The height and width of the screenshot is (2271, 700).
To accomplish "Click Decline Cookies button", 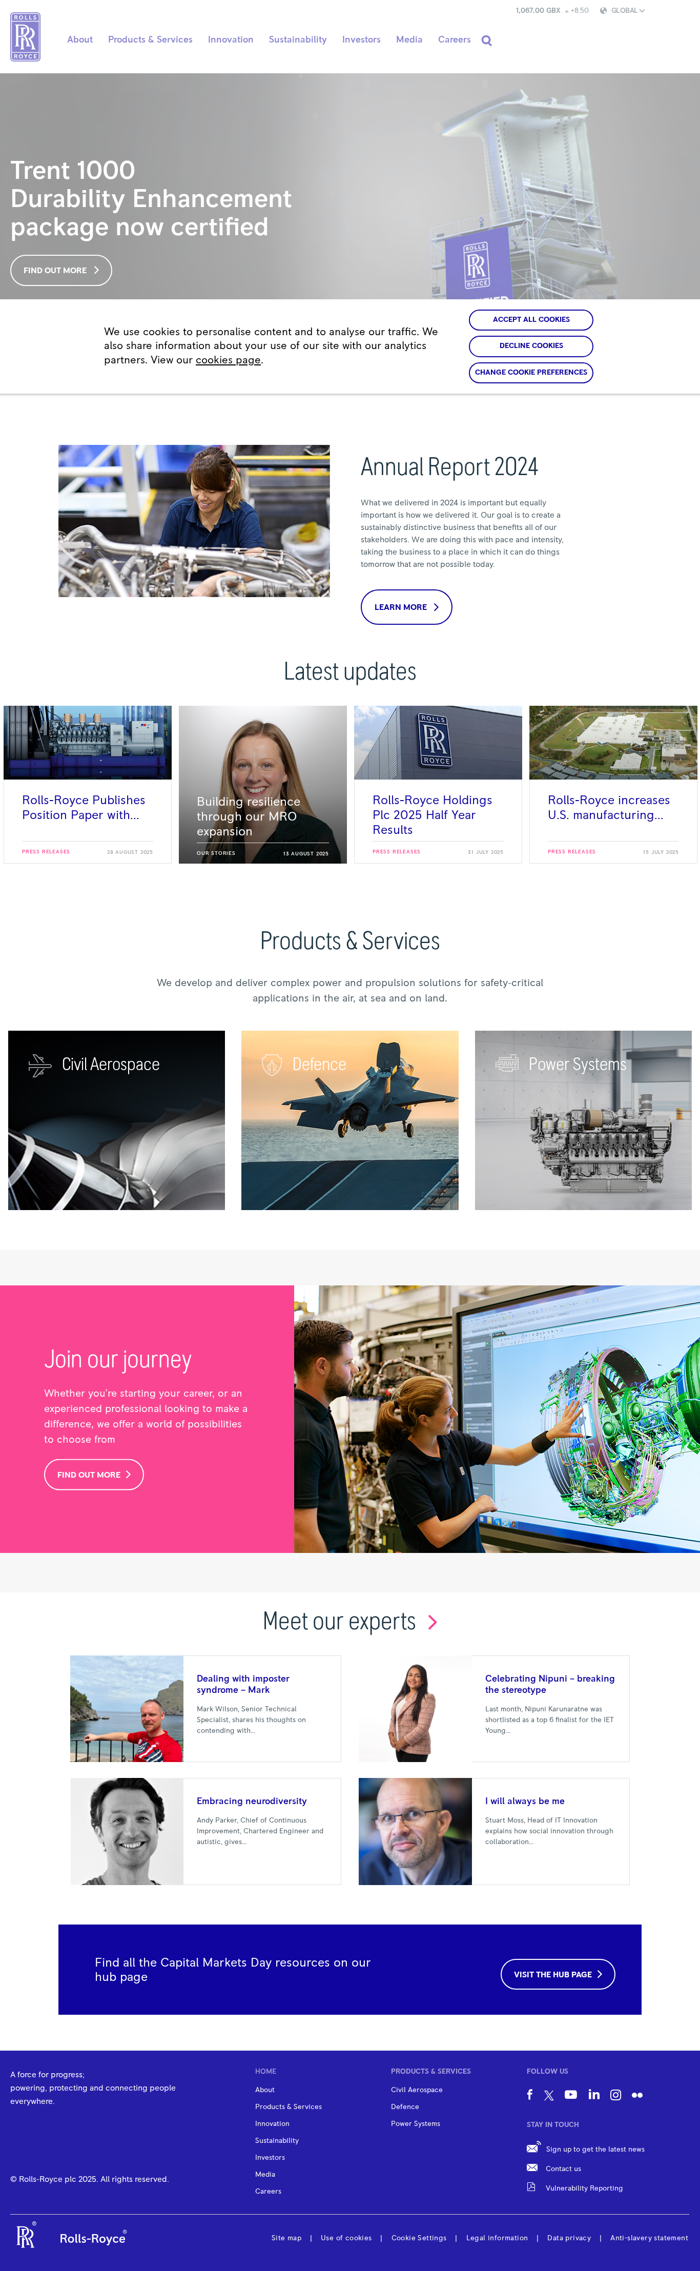I will tap(531, 345).
